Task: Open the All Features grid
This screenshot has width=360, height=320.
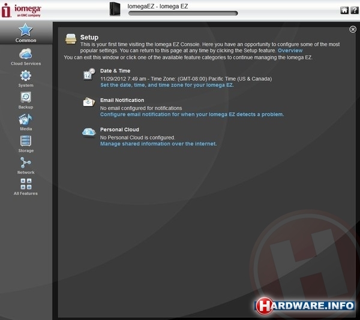Action: (x=26, y=184)
